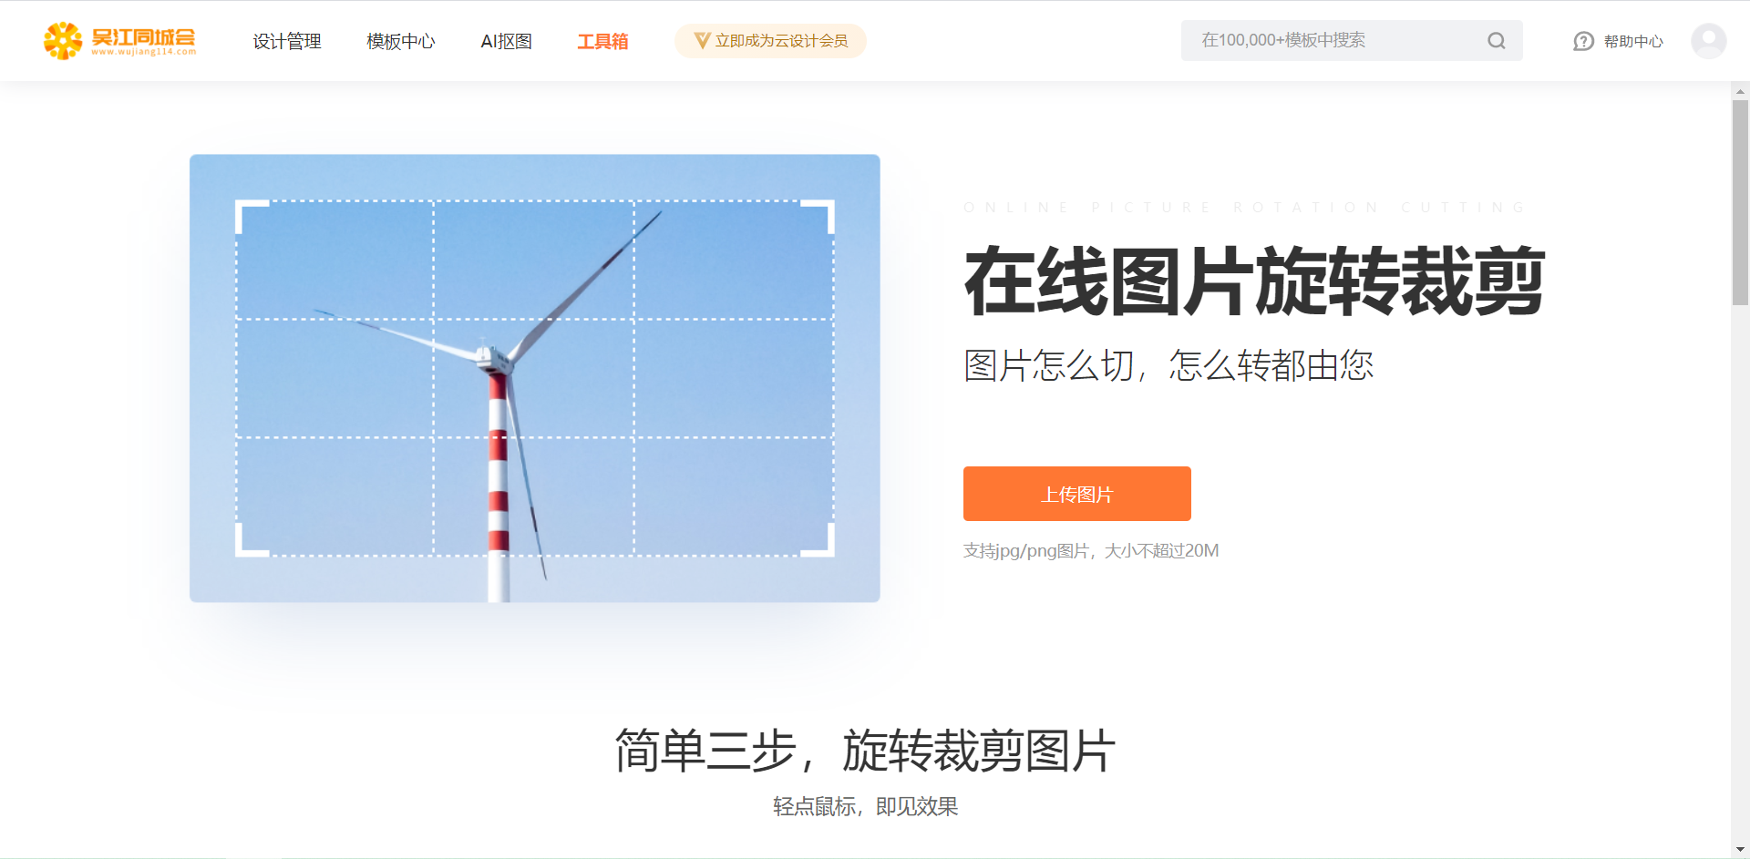Click 立即成为云设计会员 button
This screenshot has width=1750, height=859.
click(770, 41)
